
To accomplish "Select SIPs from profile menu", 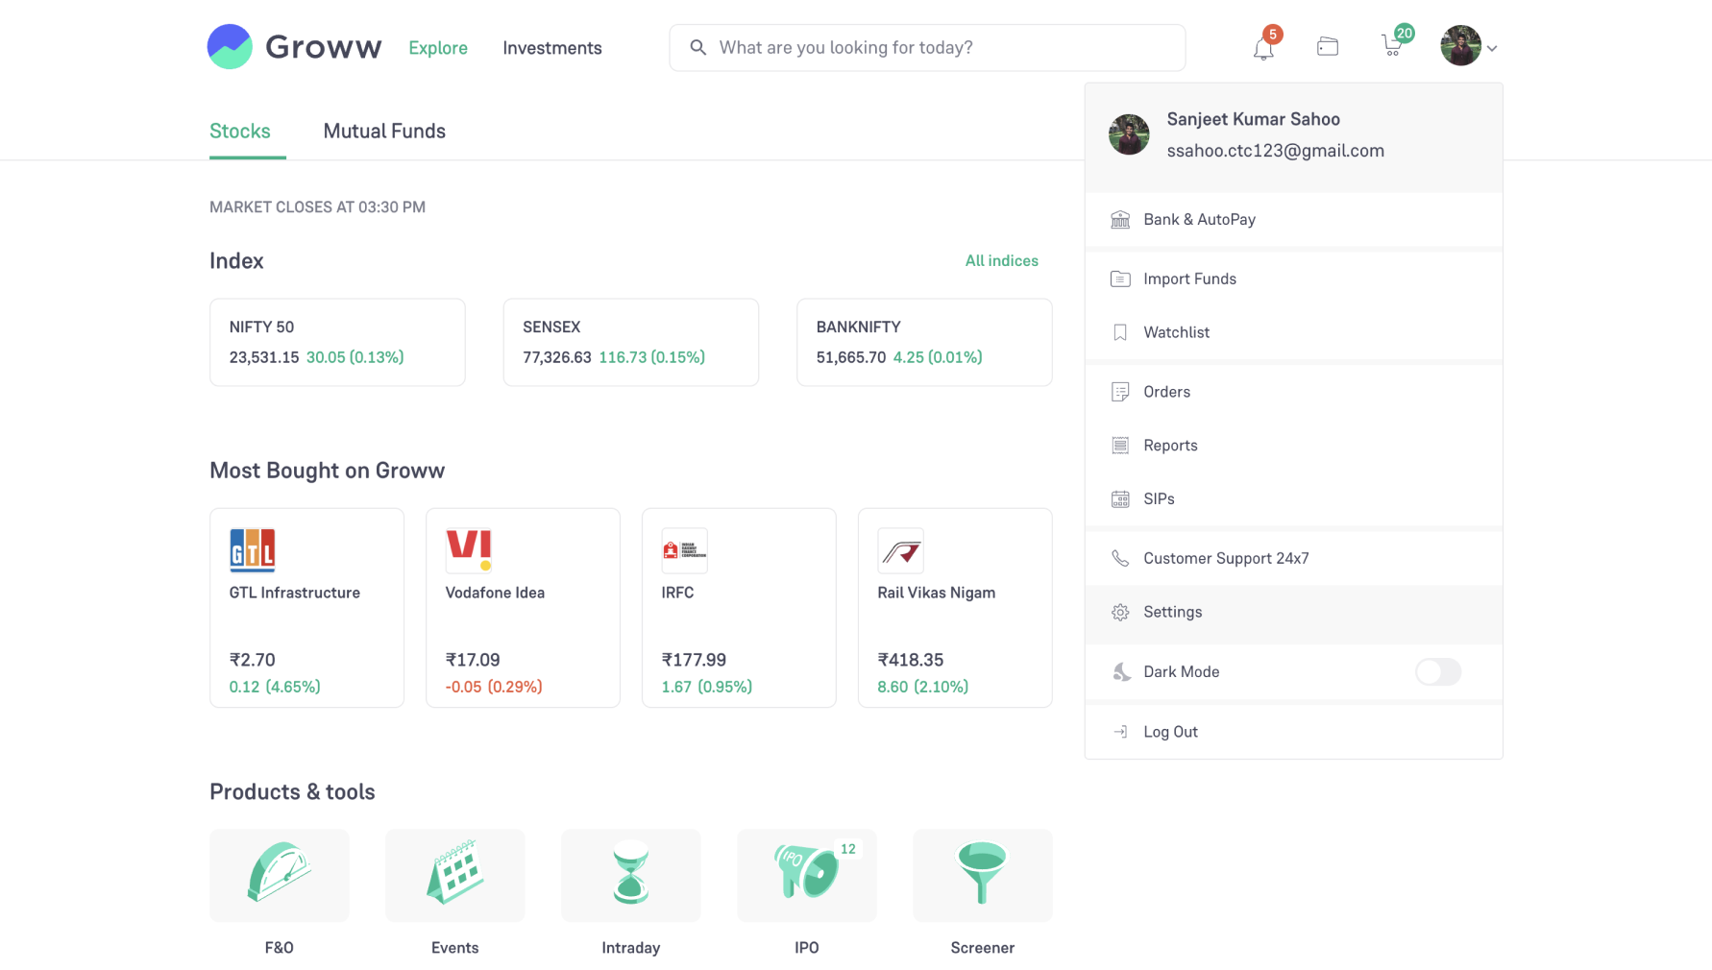I will (x=1294, y=499).
